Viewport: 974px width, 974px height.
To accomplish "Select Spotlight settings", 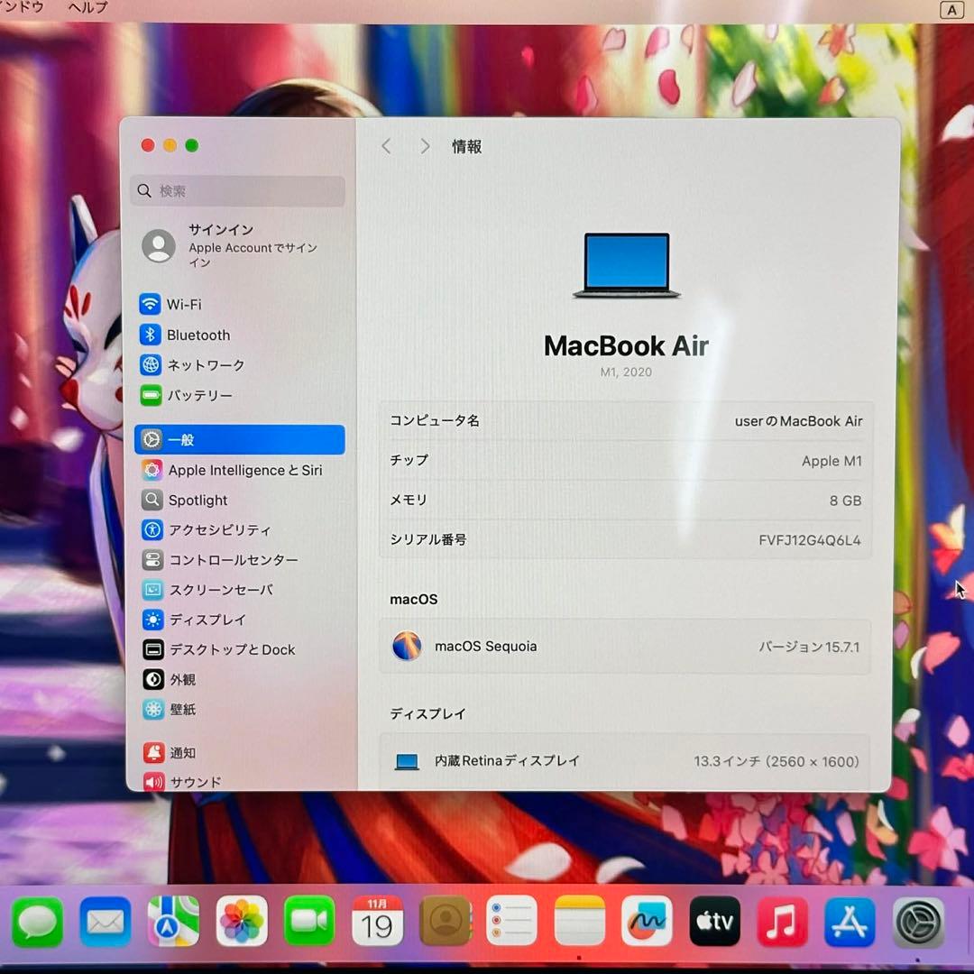I will click(x=198, y=500).
